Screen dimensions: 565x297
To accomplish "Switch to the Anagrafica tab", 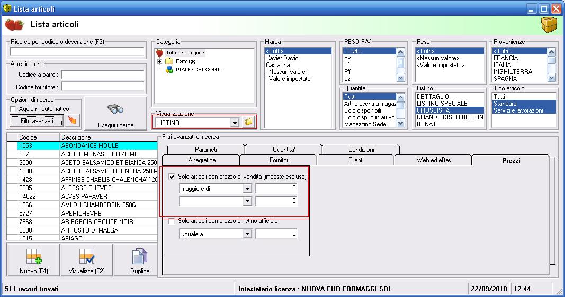I will (202, 160).
